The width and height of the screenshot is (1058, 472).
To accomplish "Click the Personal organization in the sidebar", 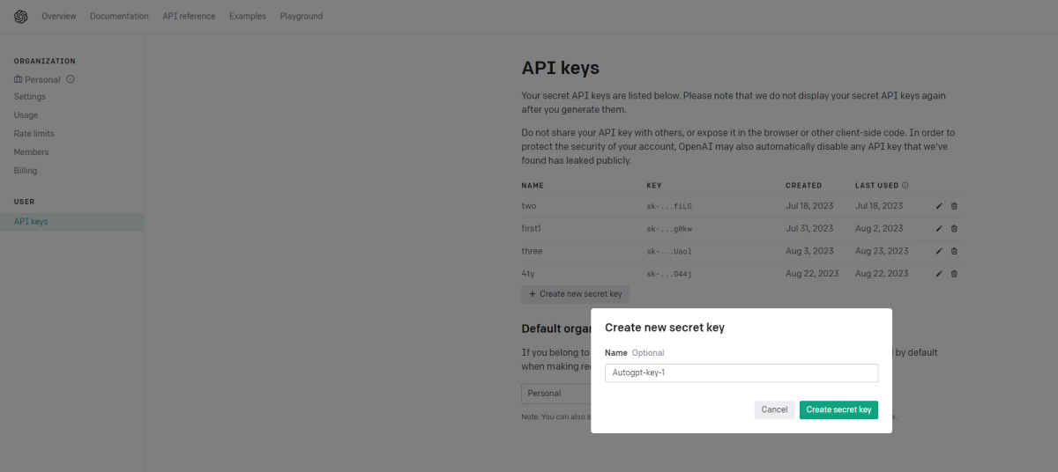I will 42,79.
